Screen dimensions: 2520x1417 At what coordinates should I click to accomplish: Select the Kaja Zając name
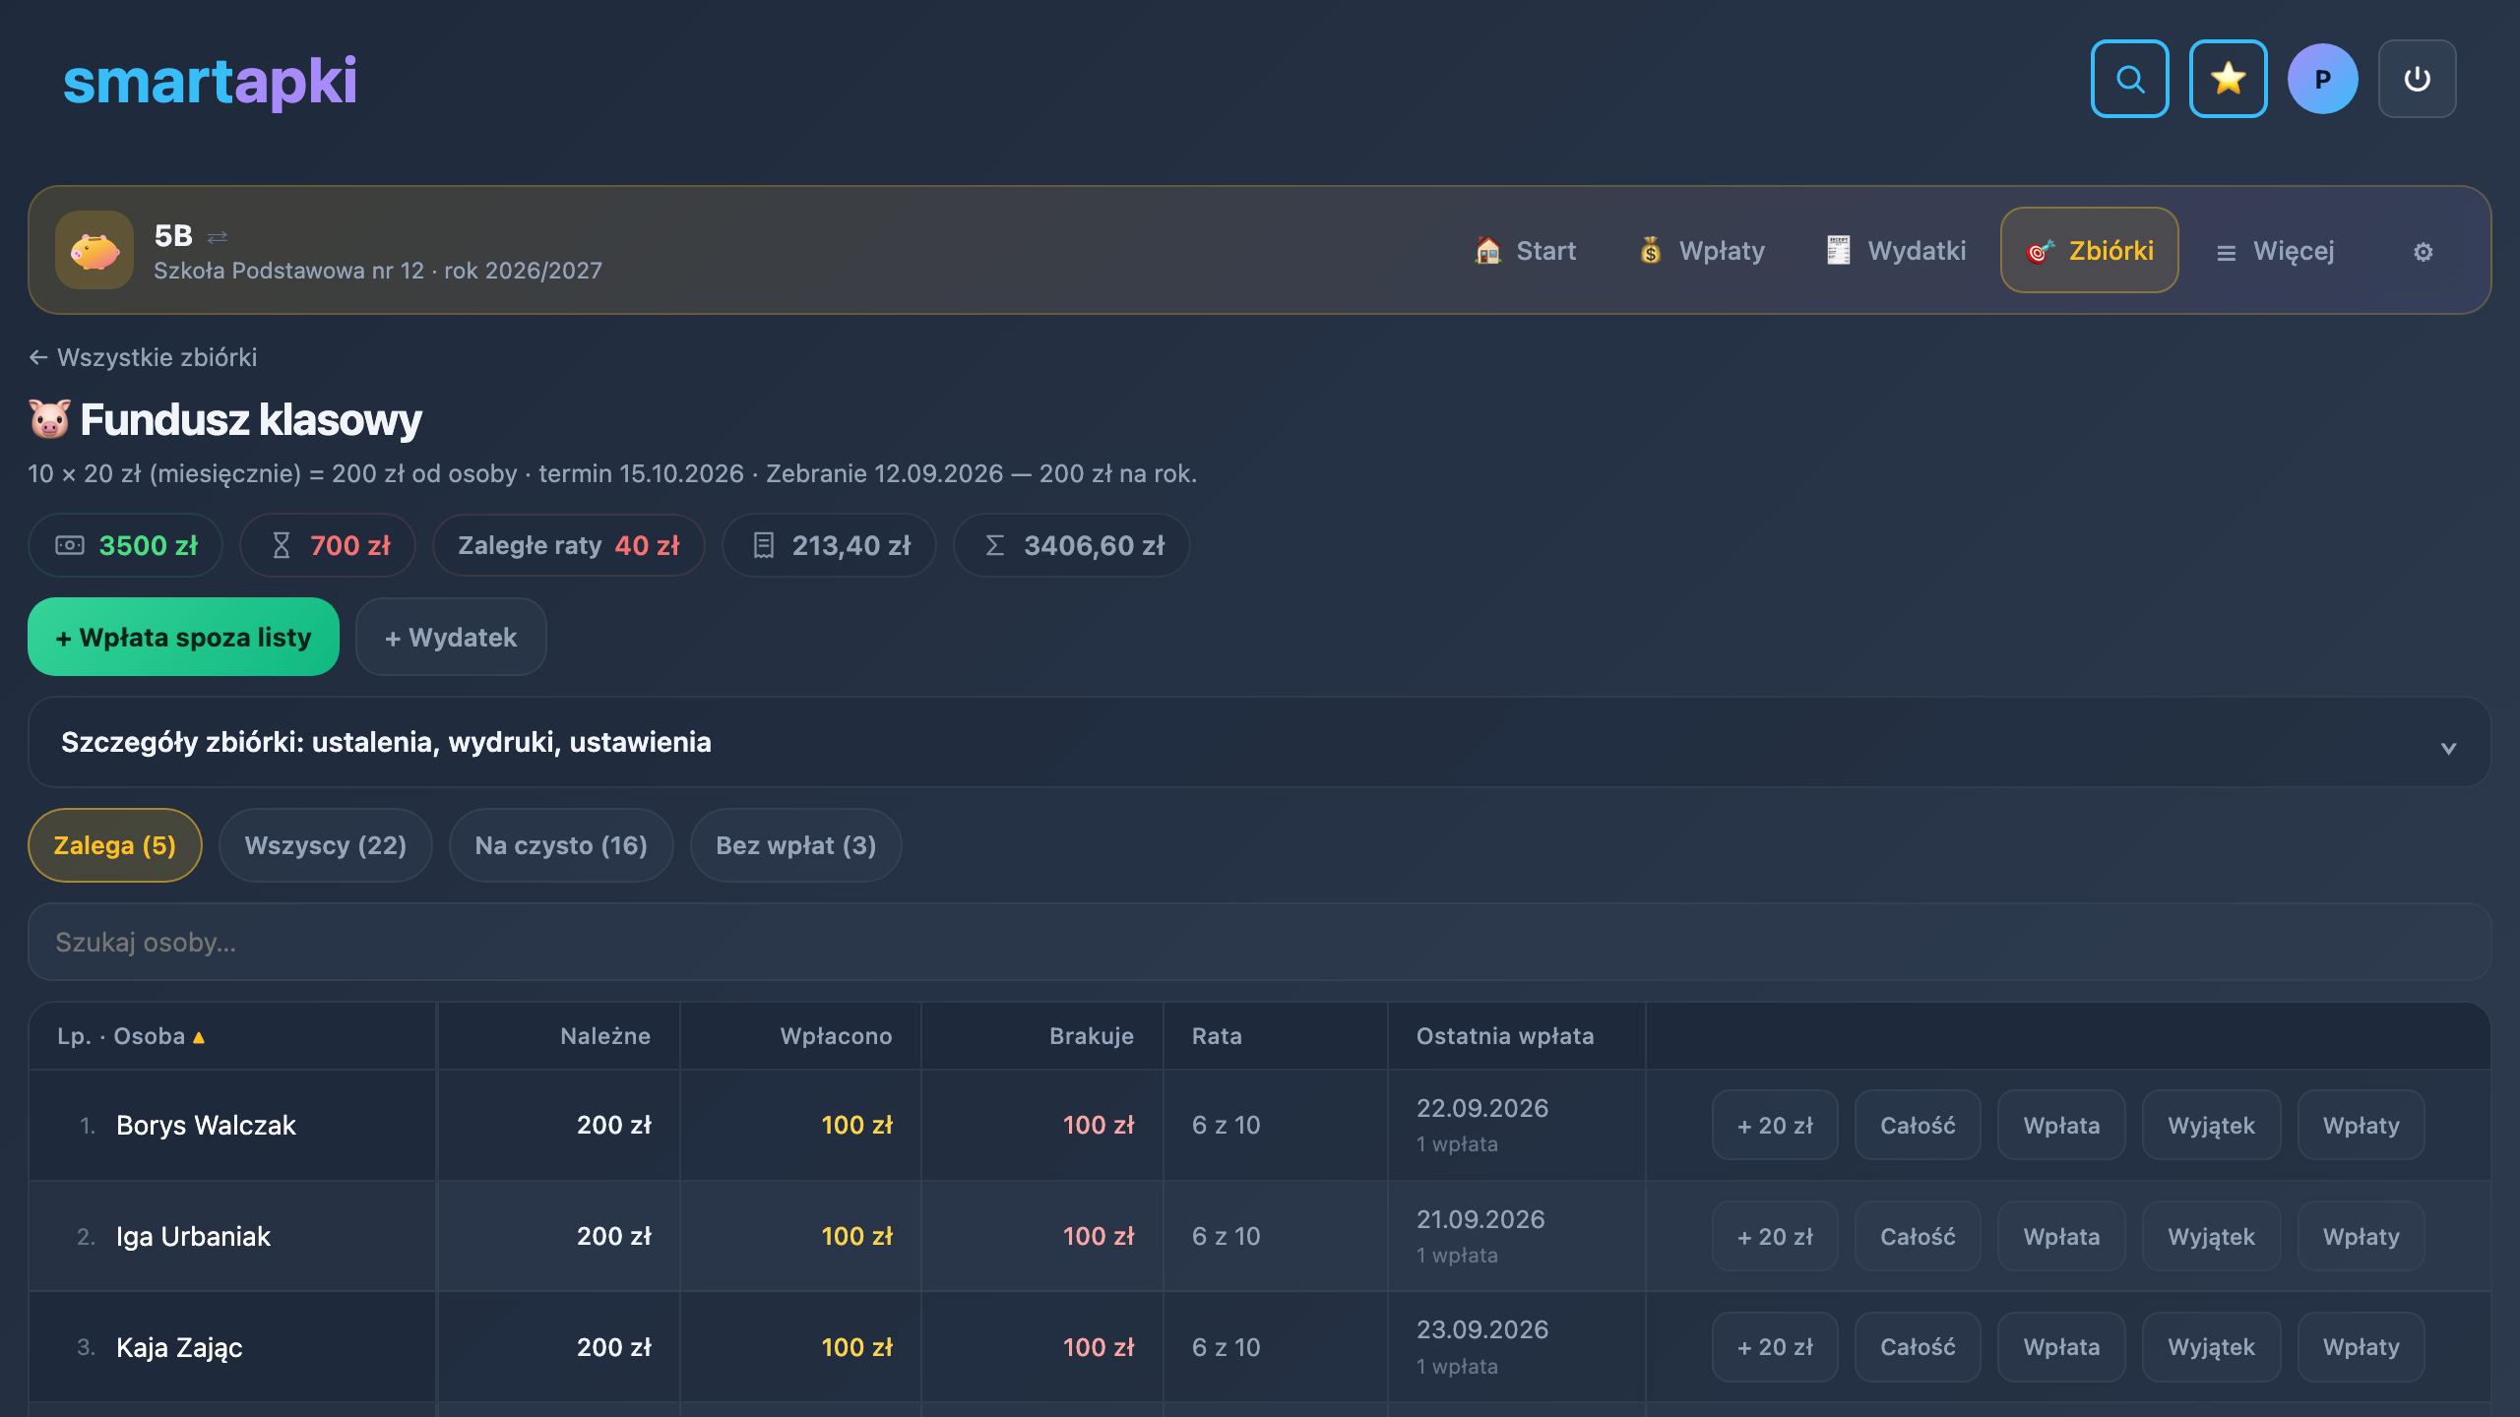coord(179,1347)
